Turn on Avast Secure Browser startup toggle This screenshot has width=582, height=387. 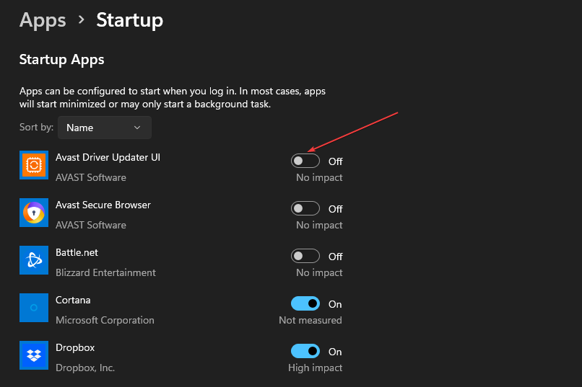coord(305,208)
